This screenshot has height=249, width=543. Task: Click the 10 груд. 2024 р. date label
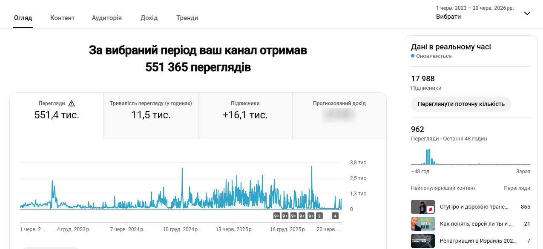181,229
